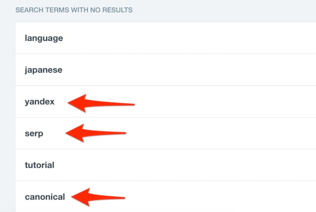Image resolution: width=316 pixels, height=212 pixels.
Task: Click the "serp" search term text
Action: click(34, 134)
